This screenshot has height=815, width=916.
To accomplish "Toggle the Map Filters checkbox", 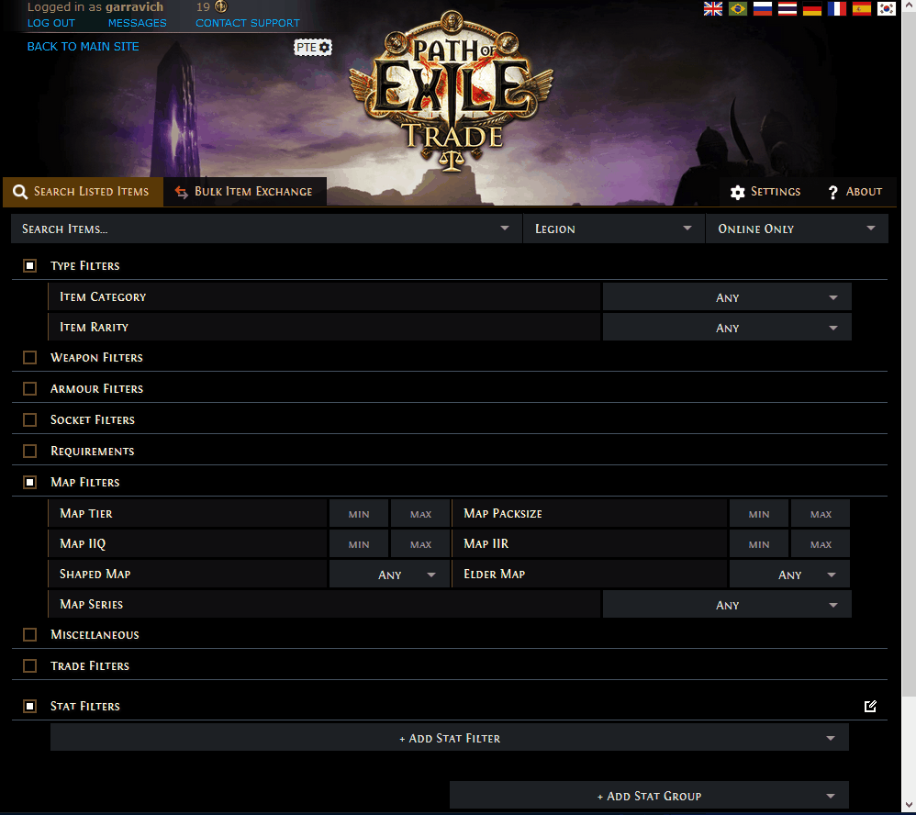I will tap(29, 483).
